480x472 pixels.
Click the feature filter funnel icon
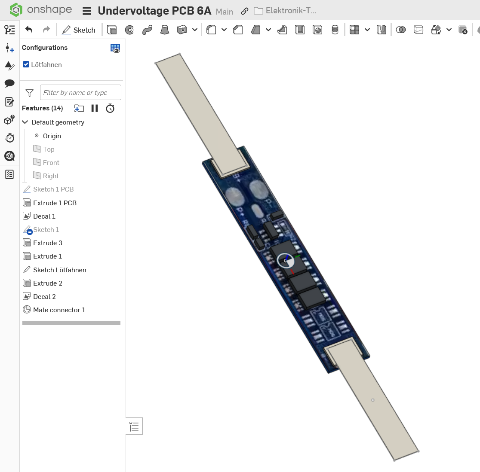(29, 93)
